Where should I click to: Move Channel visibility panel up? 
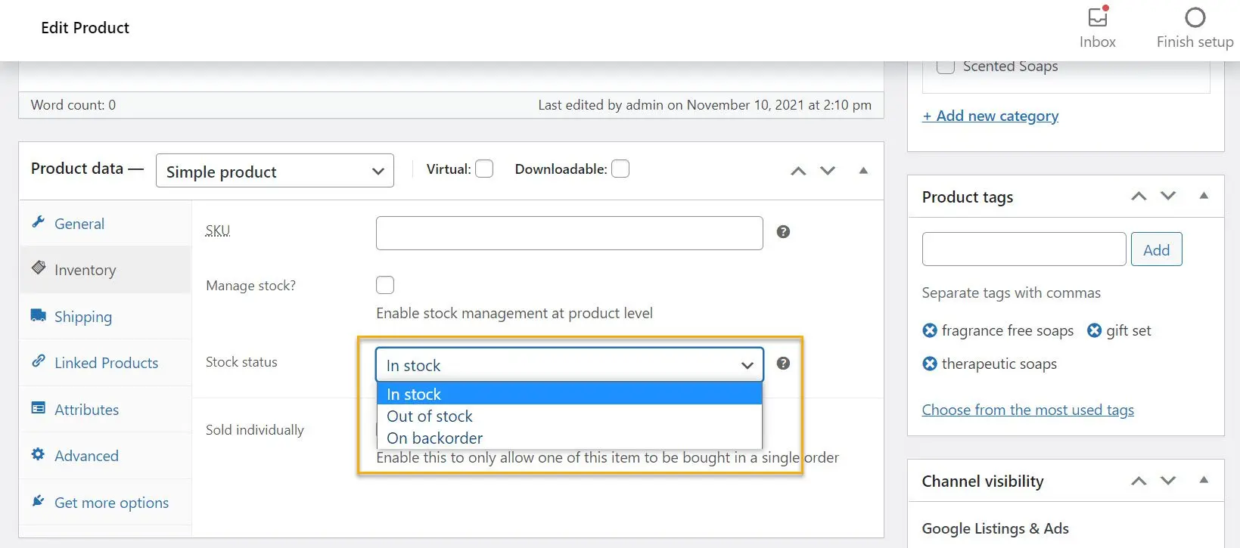tap(1139, 481)
